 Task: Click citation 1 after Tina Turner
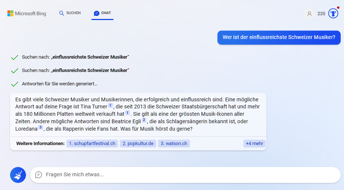pyautogui.click(x=110, y=105)
